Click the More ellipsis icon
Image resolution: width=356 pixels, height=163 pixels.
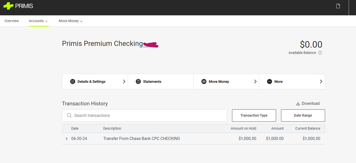click(x=270, y=81)
